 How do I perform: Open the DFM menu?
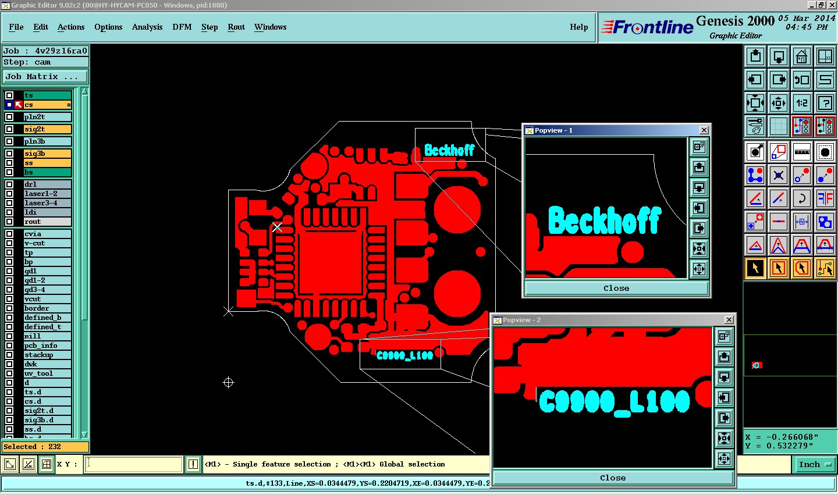click(182, 27)
